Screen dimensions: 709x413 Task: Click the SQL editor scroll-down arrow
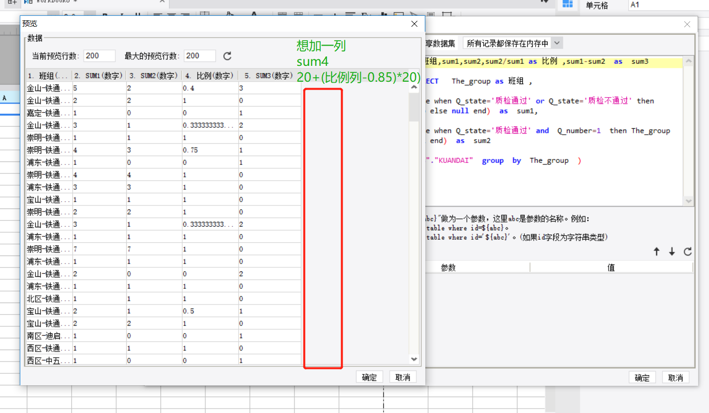689,201
